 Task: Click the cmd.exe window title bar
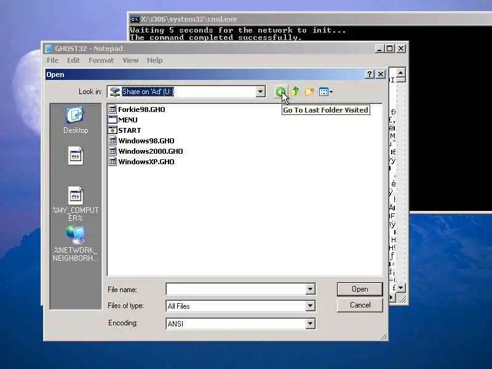click(310, 19)
